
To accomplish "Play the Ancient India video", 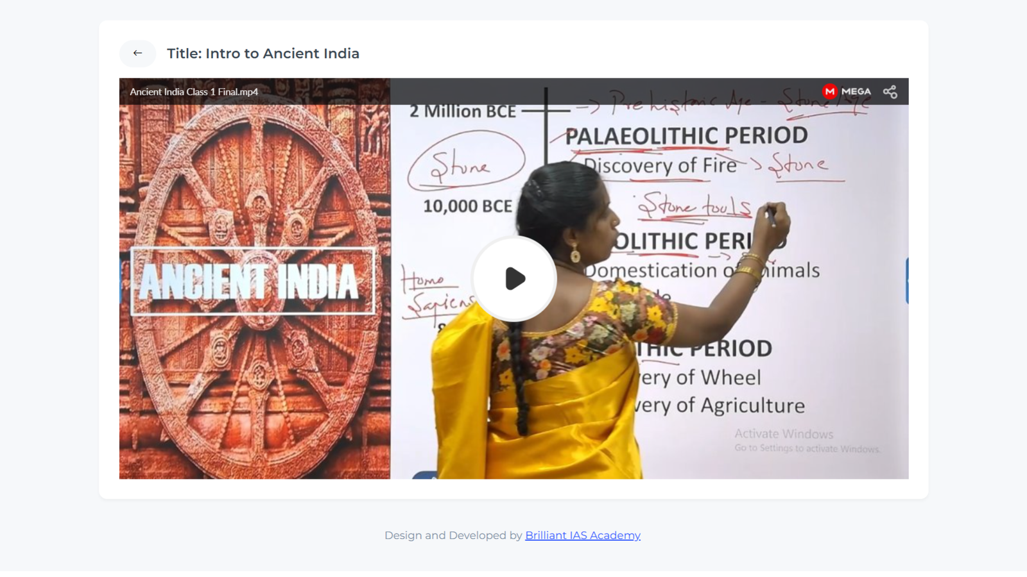I will (514, 278).
